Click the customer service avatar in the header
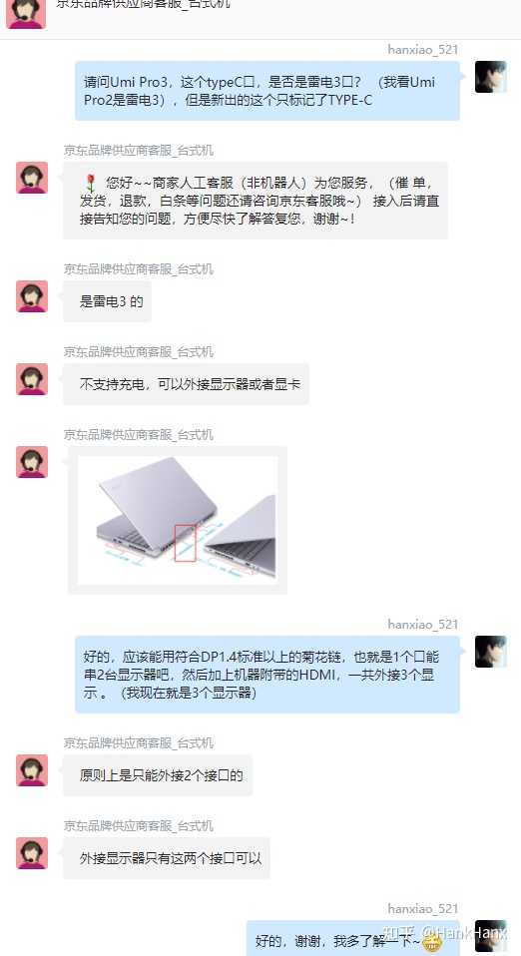 click(x=26, y=13)
